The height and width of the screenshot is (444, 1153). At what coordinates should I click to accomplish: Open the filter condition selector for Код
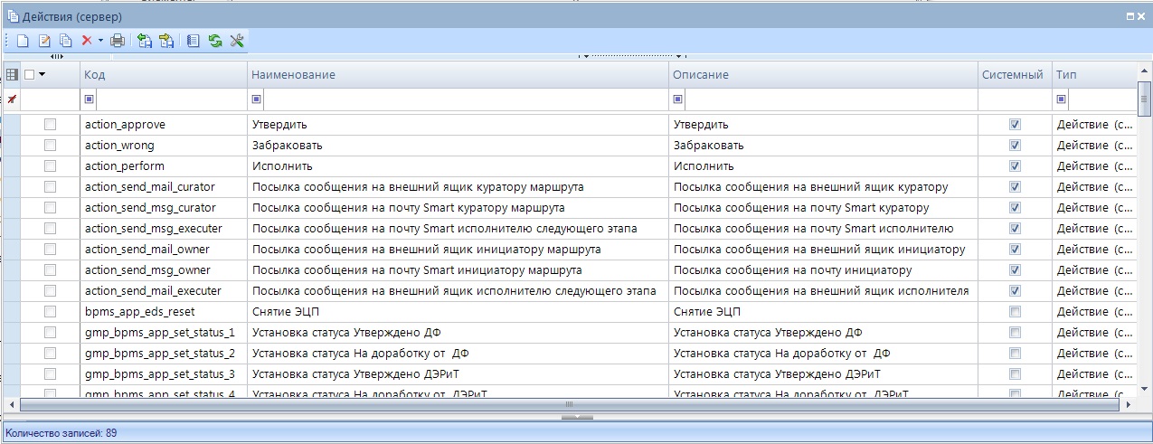click(x=89, y=99)
